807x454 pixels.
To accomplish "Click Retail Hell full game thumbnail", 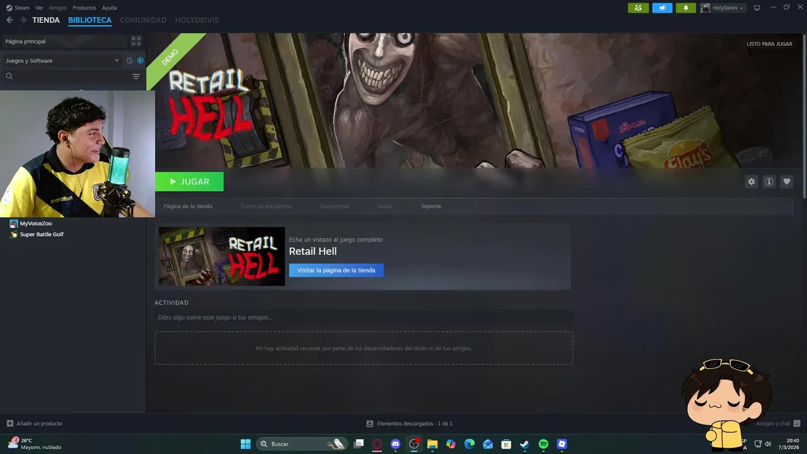I will pyautogui.click(x=222, y=256).
